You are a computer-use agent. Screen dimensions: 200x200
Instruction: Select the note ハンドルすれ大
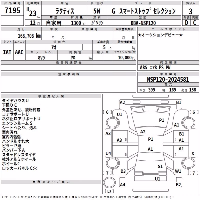click(x=15, y=141)
